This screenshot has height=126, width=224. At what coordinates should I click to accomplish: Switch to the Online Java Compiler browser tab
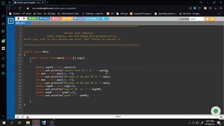coord(28,2)
